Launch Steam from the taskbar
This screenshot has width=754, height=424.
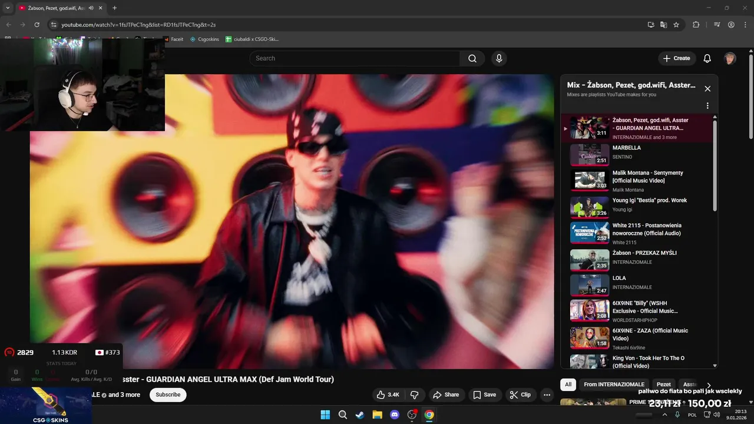(x=359, y=415)
